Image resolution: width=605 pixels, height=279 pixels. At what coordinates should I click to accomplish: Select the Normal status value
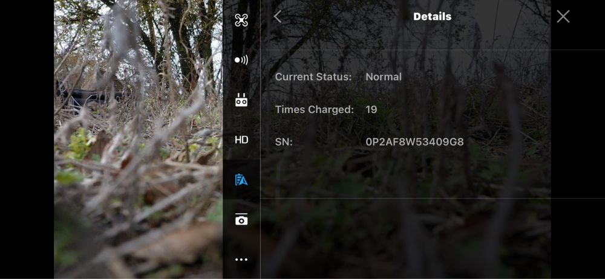point(384,77)
